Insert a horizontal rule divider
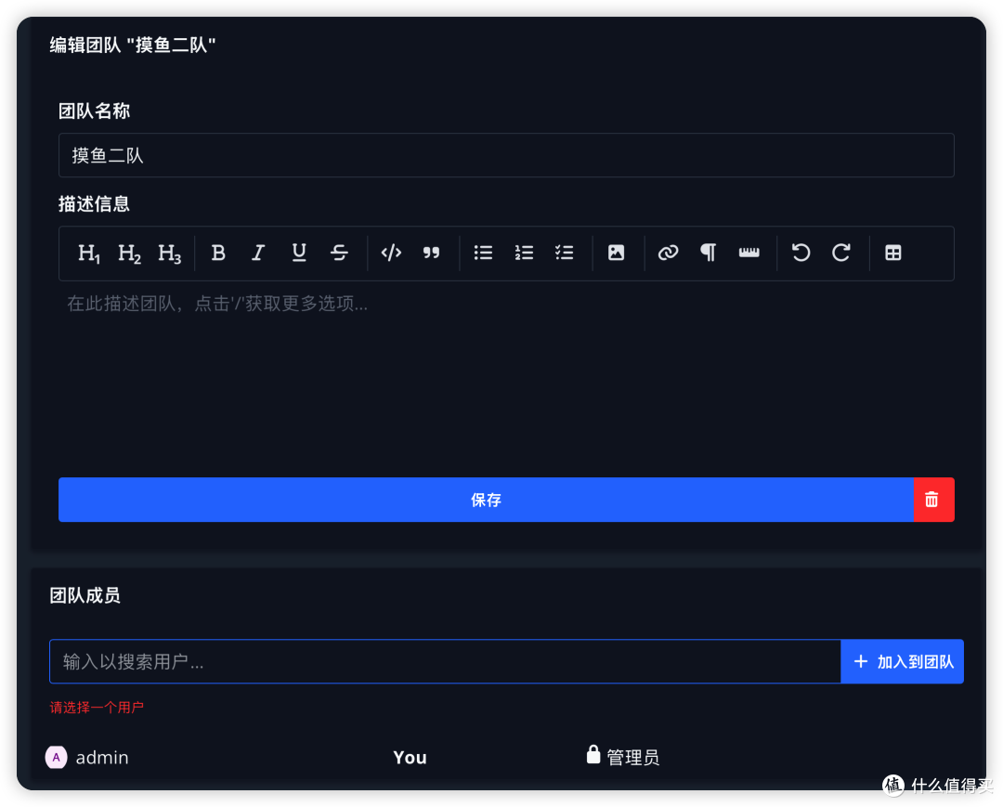The width and height of the screenshot is (1003, 807). [x=749, y=254]
